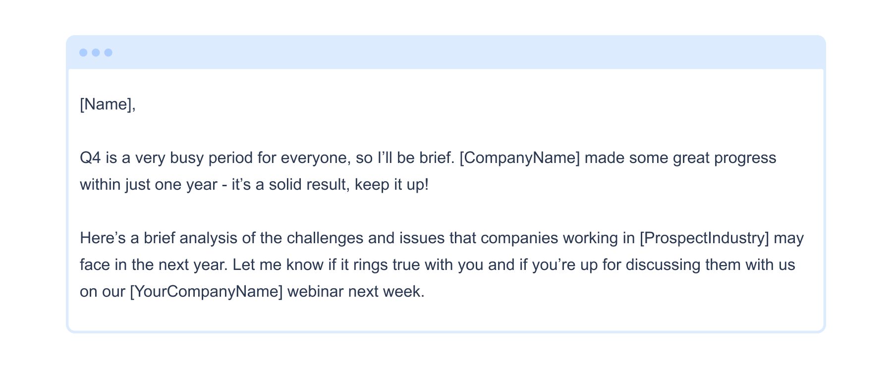The height and width of the screenshot is (372, 892).
Task: Click the middle dot in the window header
Action: [96, 53]
